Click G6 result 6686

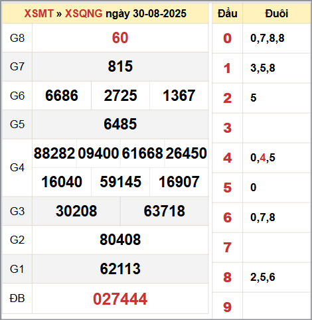coord(62,96)
